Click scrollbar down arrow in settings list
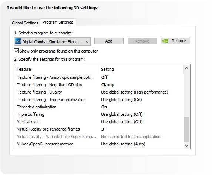 (186, 146)
